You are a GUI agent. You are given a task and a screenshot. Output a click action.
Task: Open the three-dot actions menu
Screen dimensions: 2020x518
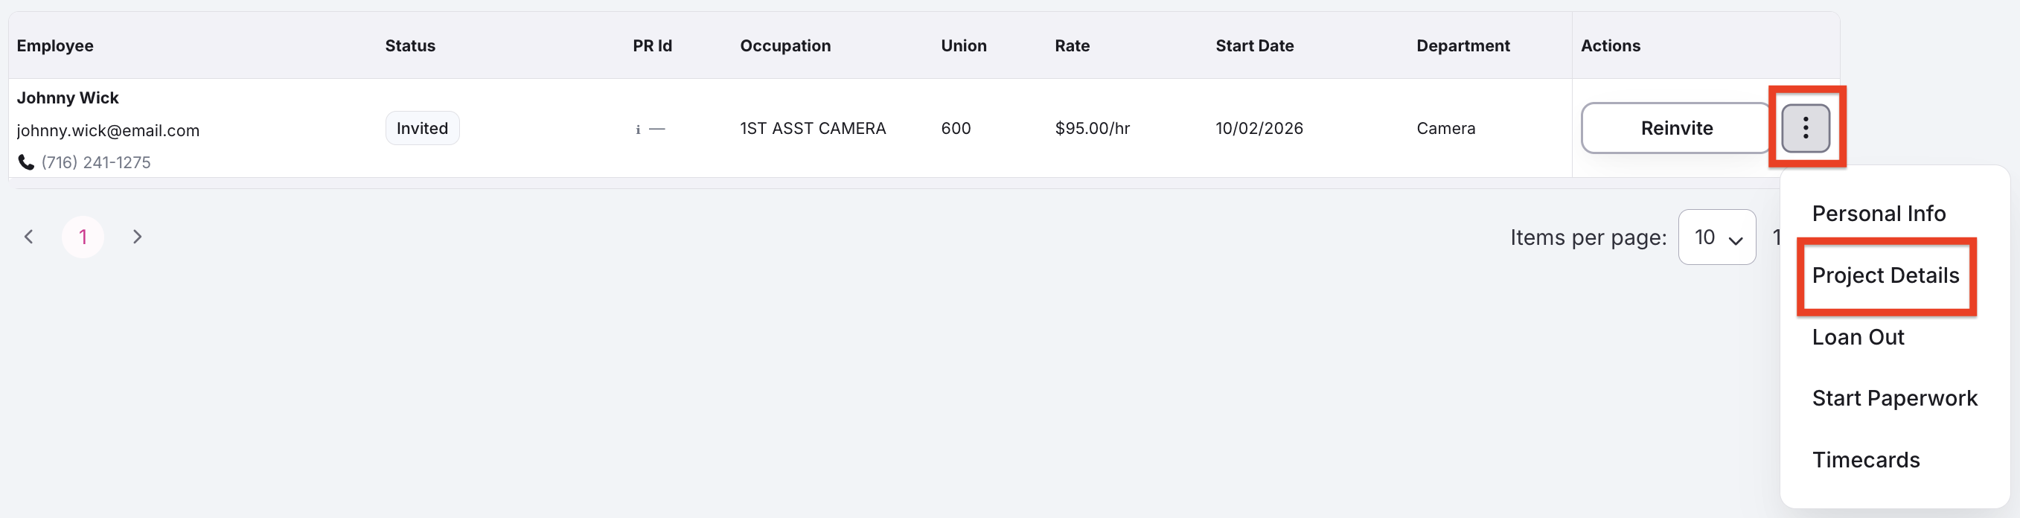1805,128
